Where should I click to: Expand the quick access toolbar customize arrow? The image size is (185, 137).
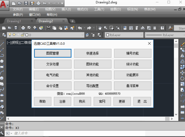[62, 3]
